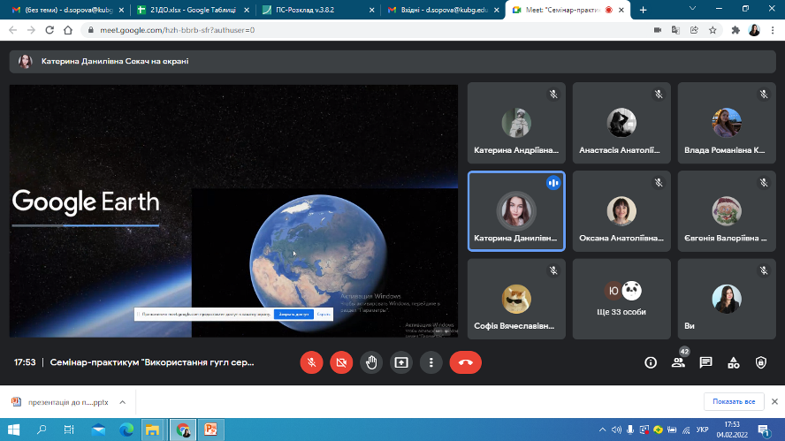Image resolution: width=785 pixels, height=441 pixels.
Task: Show hidden system tray icons
Action: 603,430
